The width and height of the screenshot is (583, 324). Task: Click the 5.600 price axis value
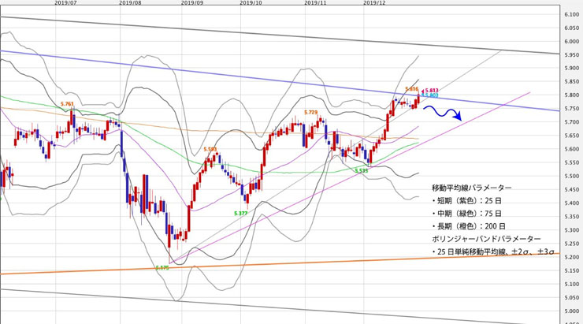pyautogui.click(x=571, y=149)
